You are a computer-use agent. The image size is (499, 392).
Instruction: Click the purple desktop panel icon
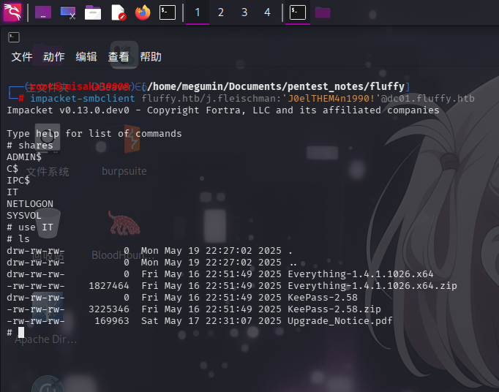click(x=43, y=12)
